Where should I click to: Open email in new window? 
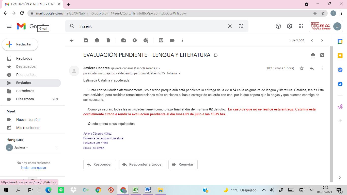tap(322, 55)
